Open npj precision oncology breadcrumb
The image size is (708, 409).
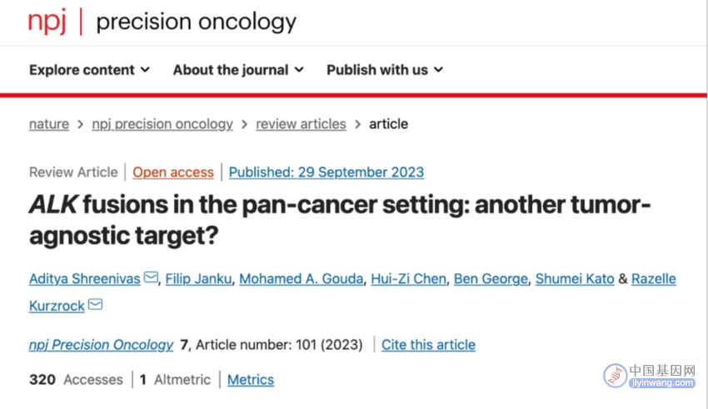tap(162, 124)
